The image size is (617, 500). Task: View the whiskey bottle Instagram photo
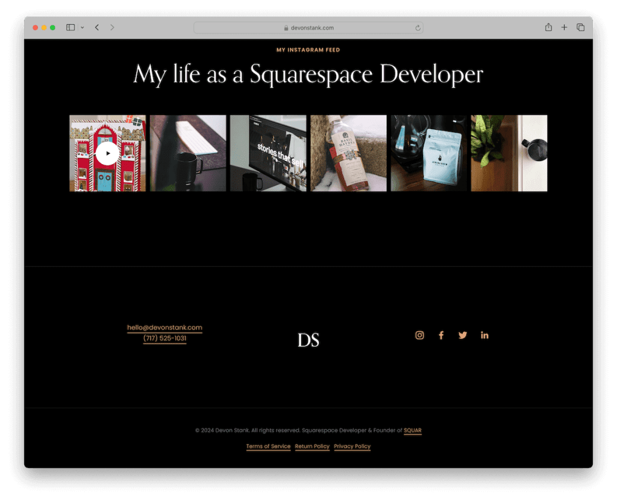point(348,153)
